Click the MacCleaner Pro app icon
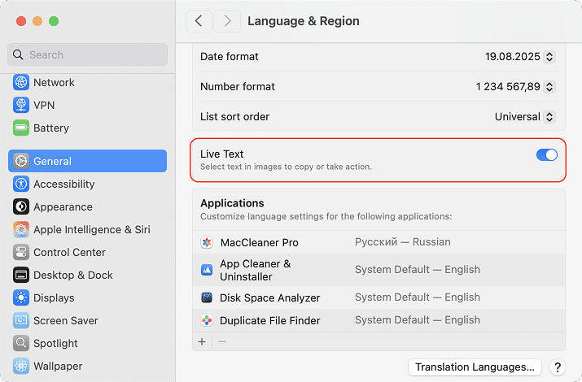 point(207,242)
